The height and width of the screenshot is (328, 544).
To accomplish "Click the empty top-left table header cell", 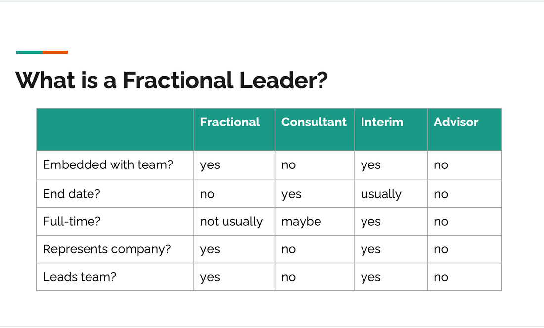I will pos(115,129).
